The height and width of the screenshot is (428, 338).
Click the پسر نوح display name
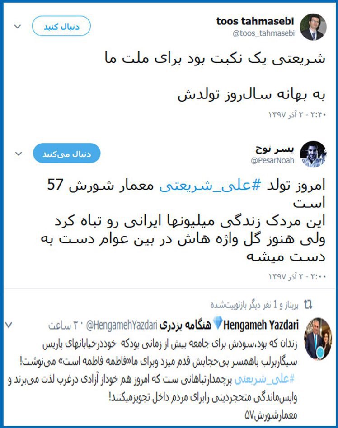click(275, 149)
